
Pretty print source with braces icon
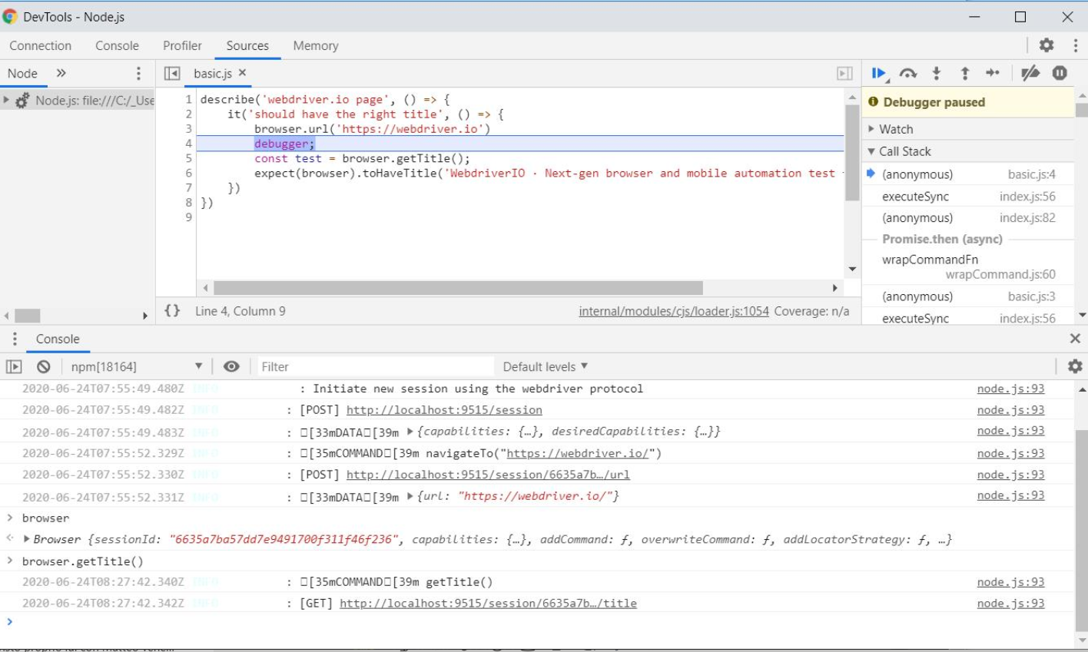pyautogui.click(x=173, y=311)
